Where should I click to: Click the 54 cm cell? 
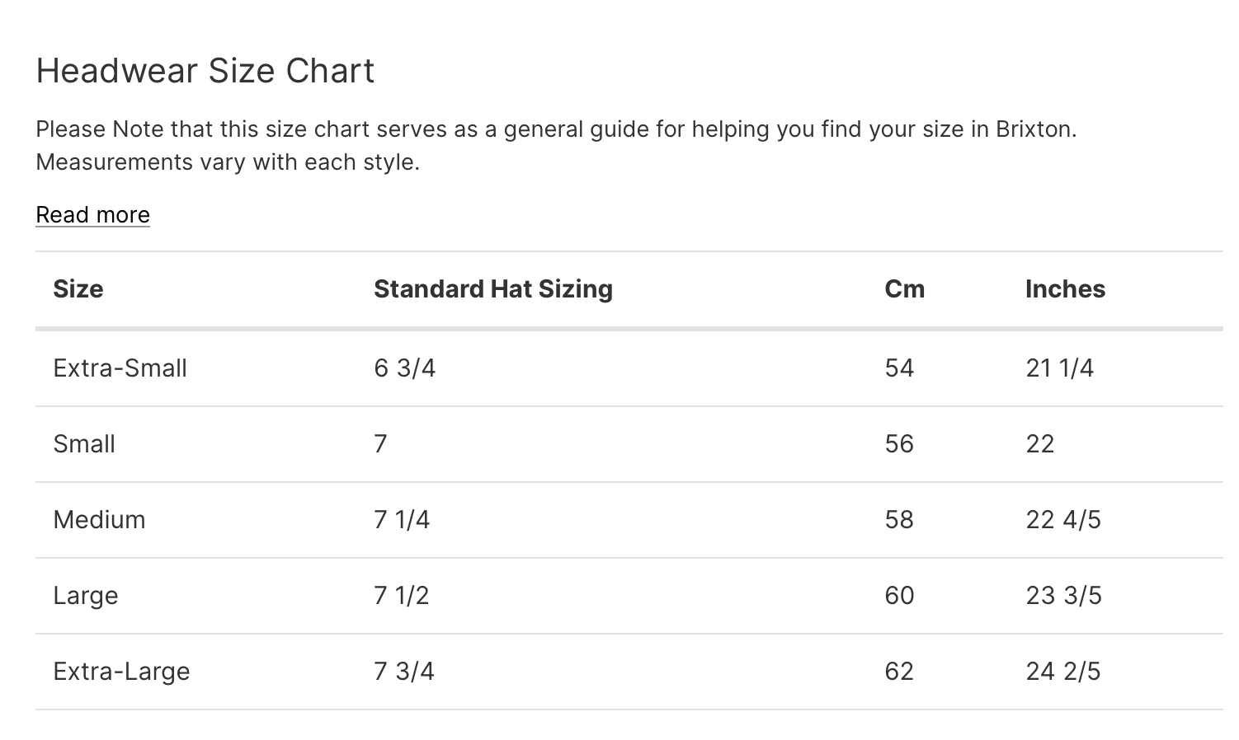point(899,368)
